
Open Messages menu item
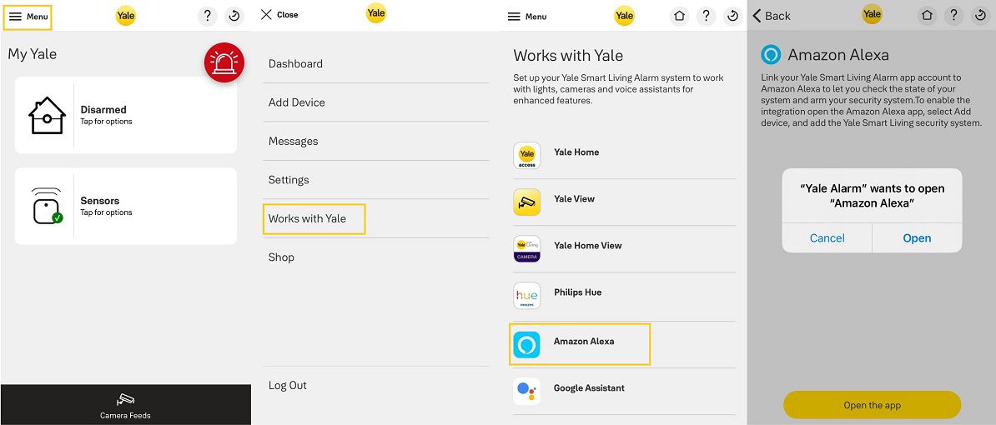(x=294, y=141)
